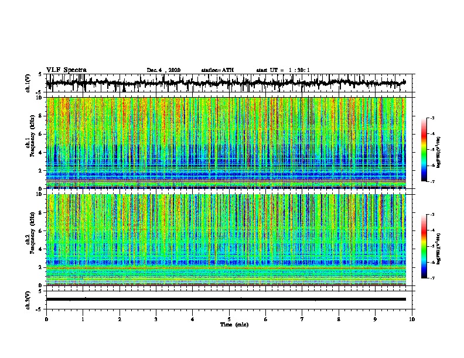Click time axis tick label '3'
Viewport: 464px width, 358px height.
[x=156, y=319]
